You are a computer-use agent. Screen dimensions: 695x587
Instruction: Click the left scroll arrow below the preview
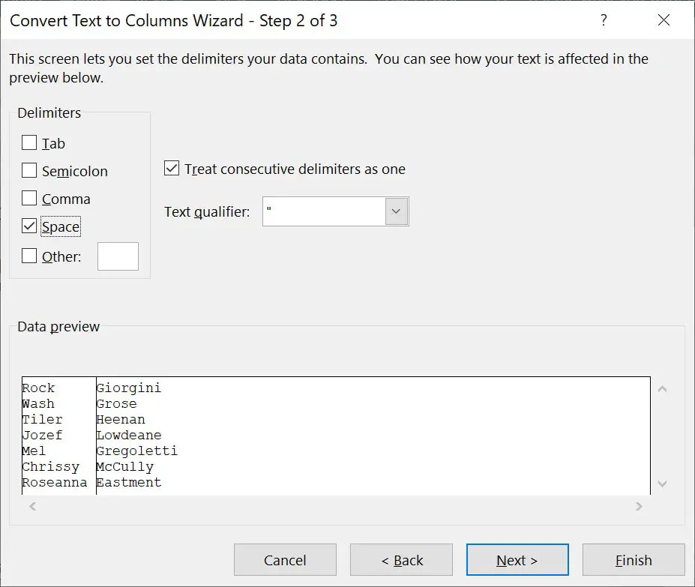coord(31,506)
